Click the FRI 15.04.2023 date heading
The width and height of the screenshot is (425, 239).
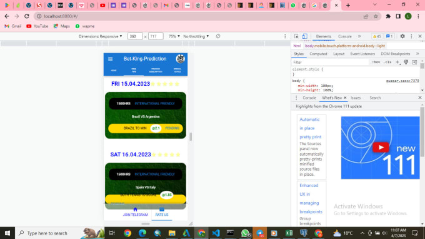click(131, 84)
